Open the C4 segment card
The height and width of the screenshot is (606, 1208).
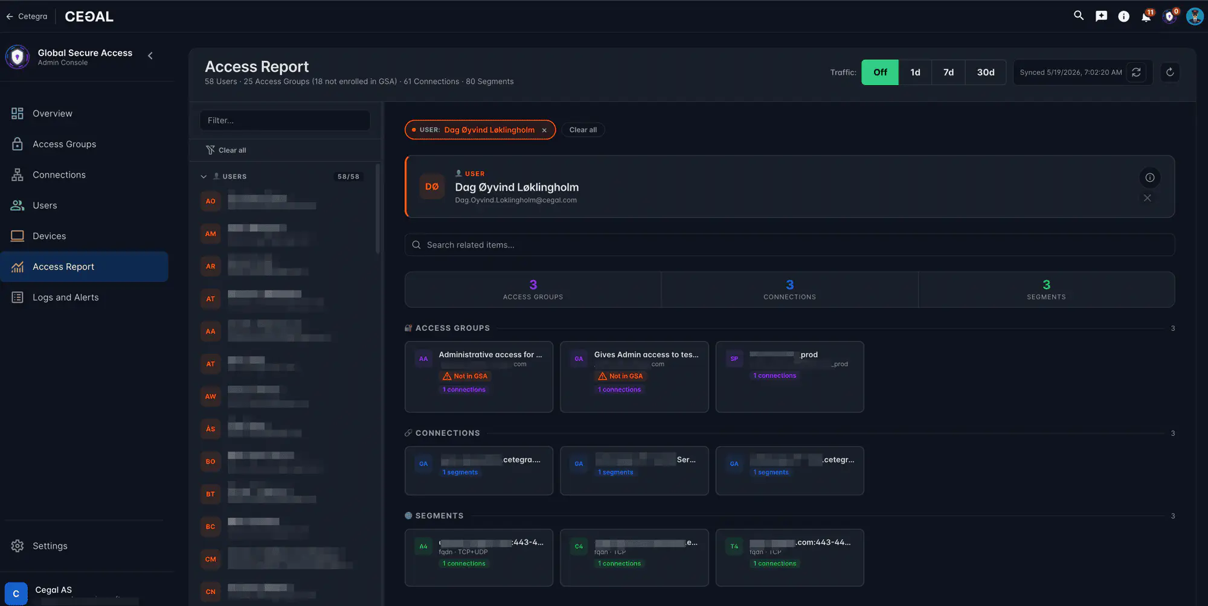pyautogui.click(x=634, y=558)
